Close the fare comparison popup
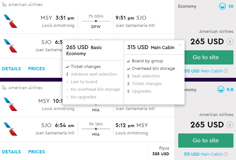The width and height of the screenshot is (236, 160). point(180,45)
